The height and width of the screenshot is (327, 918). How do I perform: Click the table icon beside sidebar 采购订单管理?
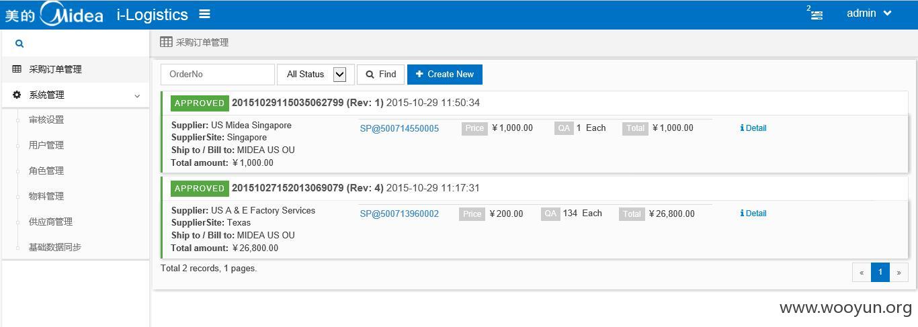pyautogui.click(x=17, y=69)
